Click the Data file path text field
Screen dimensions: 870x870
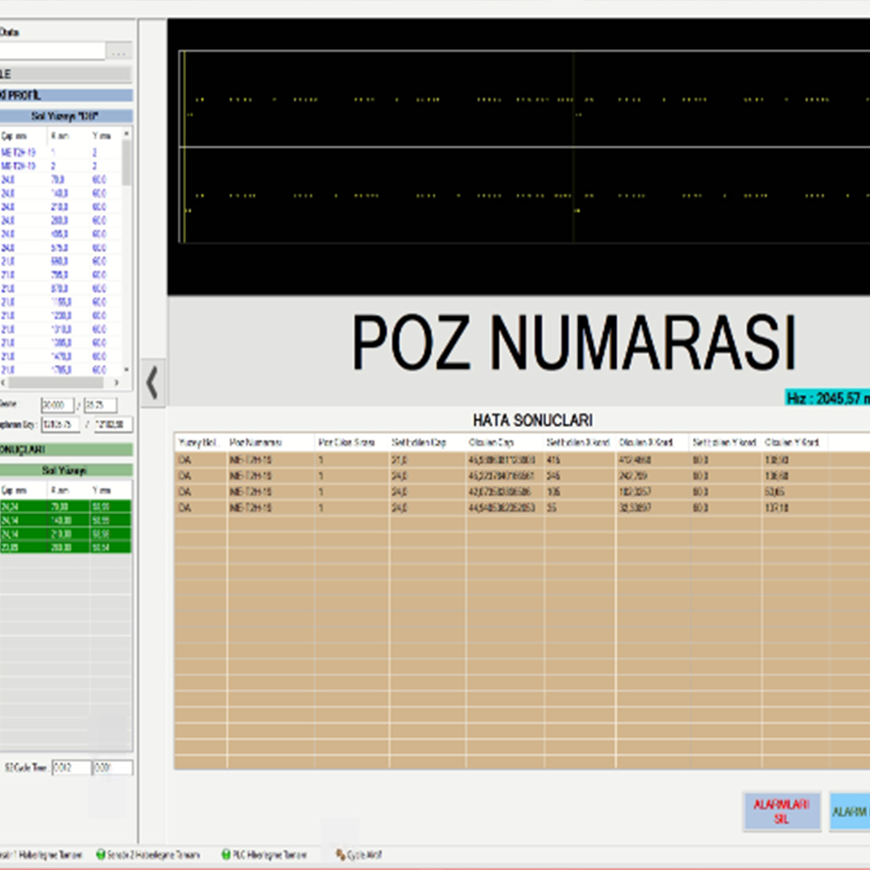click(x=52, y=52)
